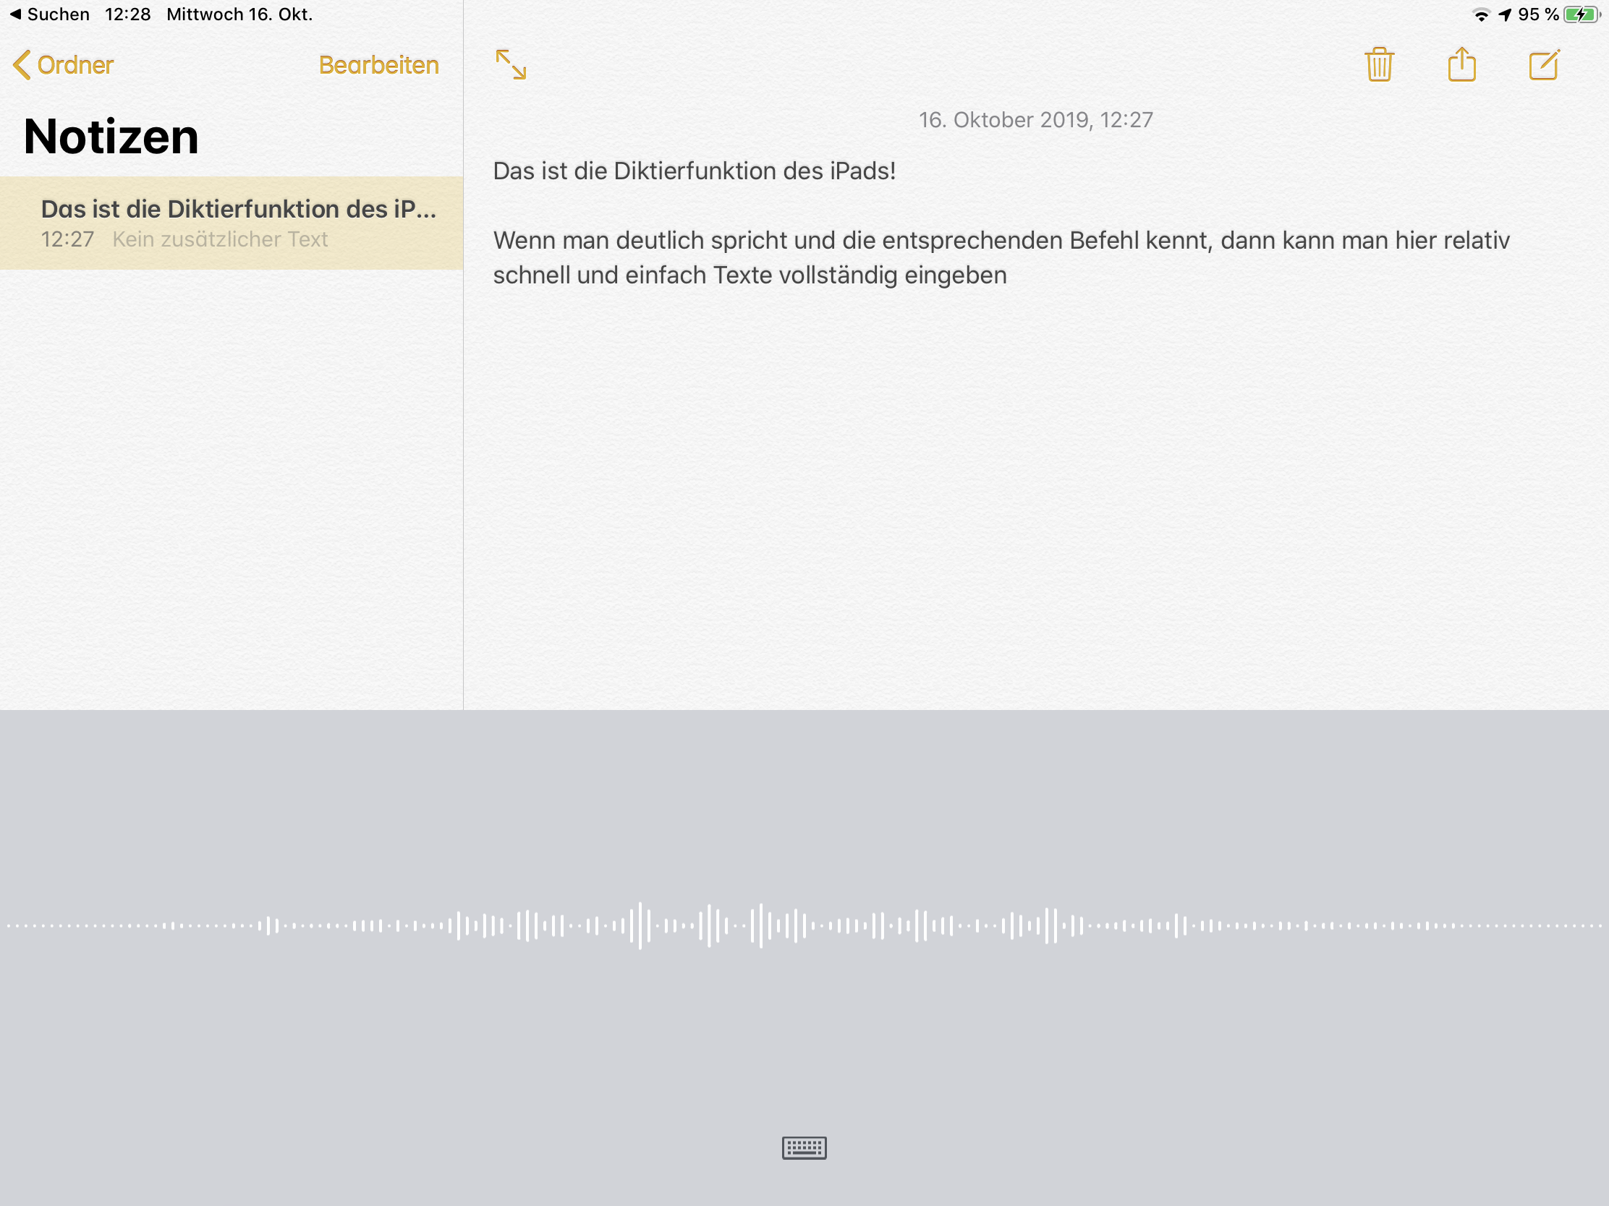Show keyboard using the keyboard icon

click(804, 1148)
